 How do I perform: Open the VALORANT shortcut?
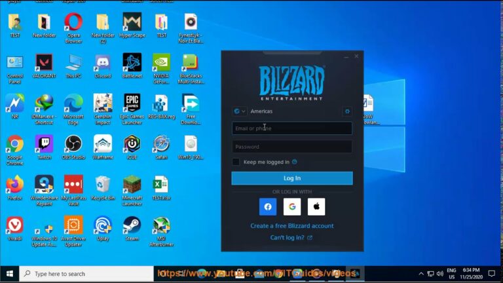[x=44, y=66]
